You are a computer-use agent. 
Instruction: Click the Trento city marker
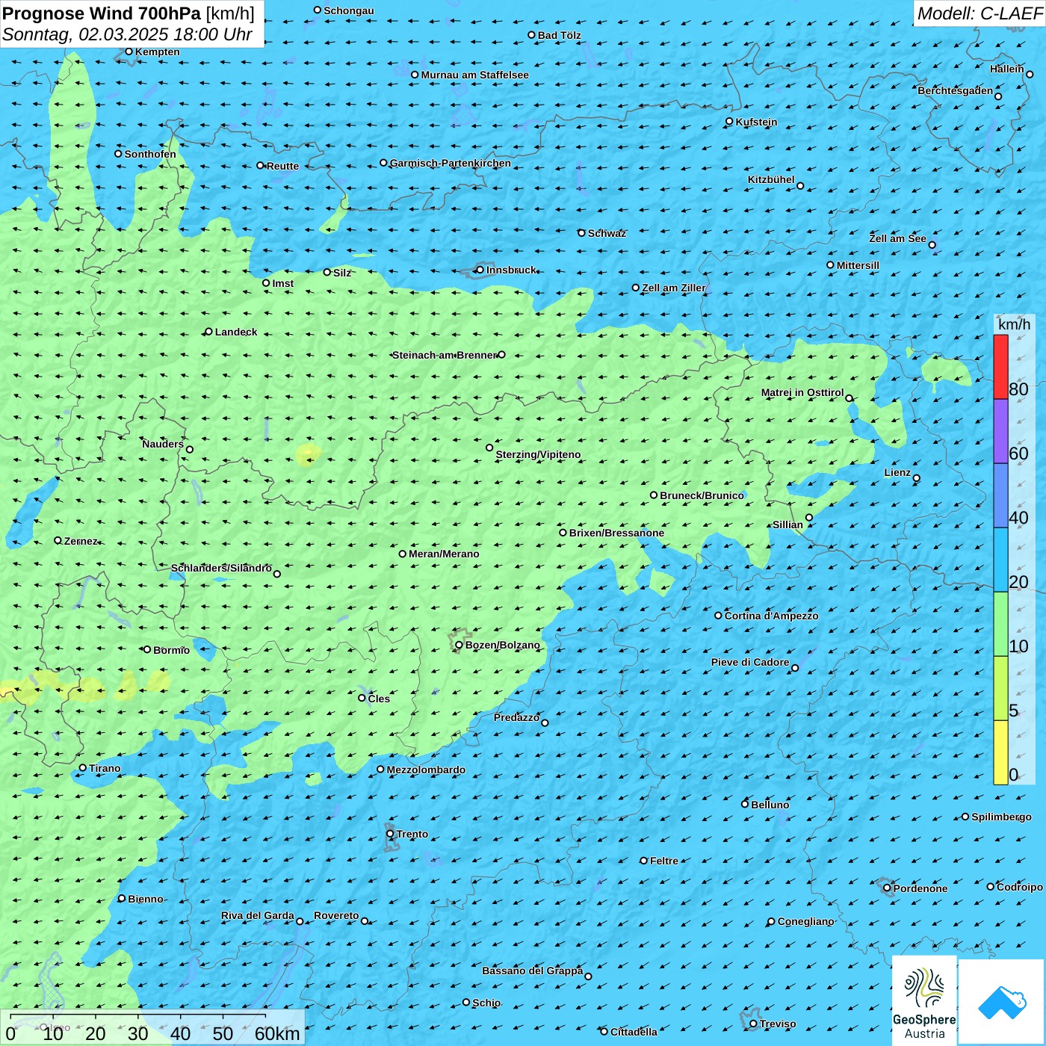(390, 834)
